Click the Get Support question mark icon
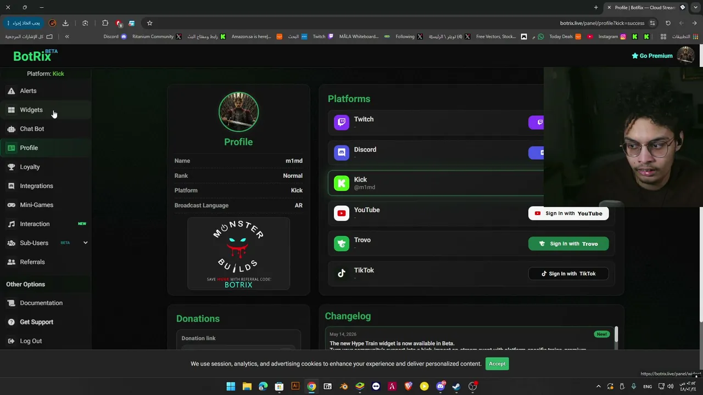The width and height of the screenshot is (703, 395). [x=11, y=322]
